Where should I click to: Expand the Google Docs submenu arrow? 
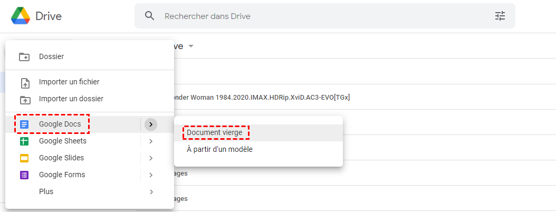[151, 124]
